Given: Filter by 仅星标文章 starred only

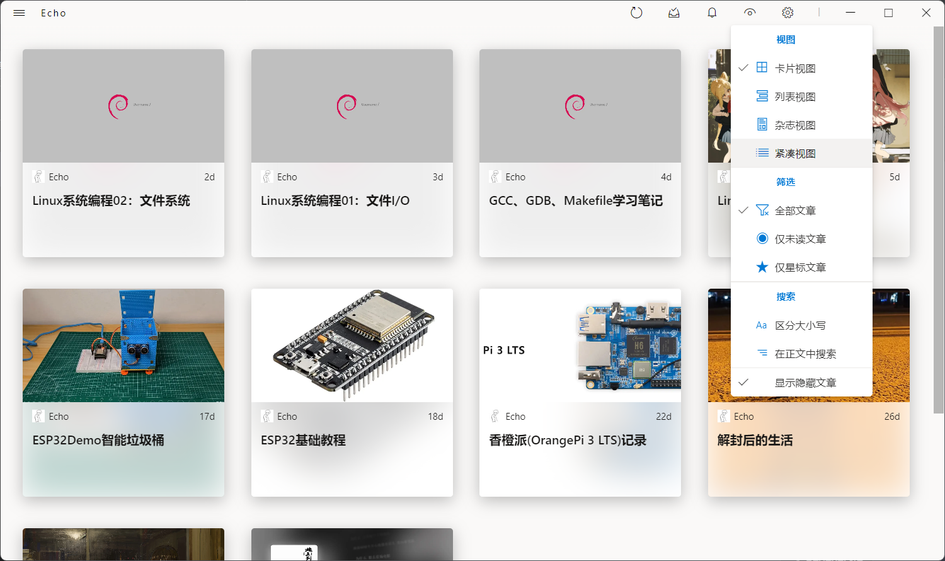Looking at the screenshot, I should click(x=800, y=267).
